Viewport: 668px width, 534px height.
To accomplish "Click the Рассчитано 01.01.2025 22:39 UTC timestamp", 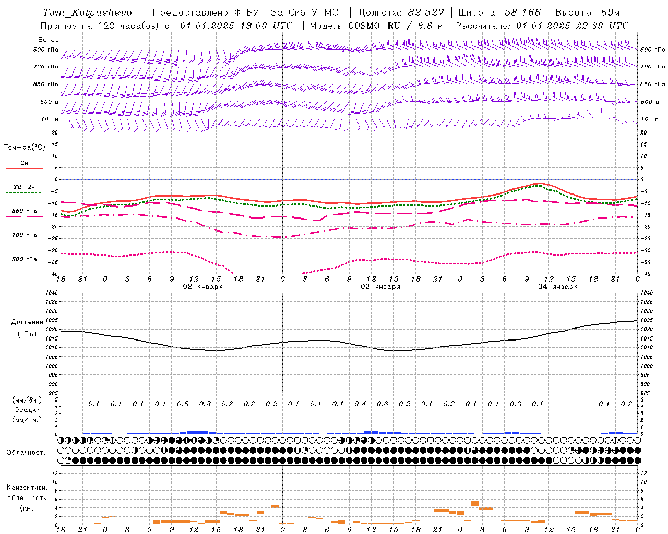I will pos(542,26).
